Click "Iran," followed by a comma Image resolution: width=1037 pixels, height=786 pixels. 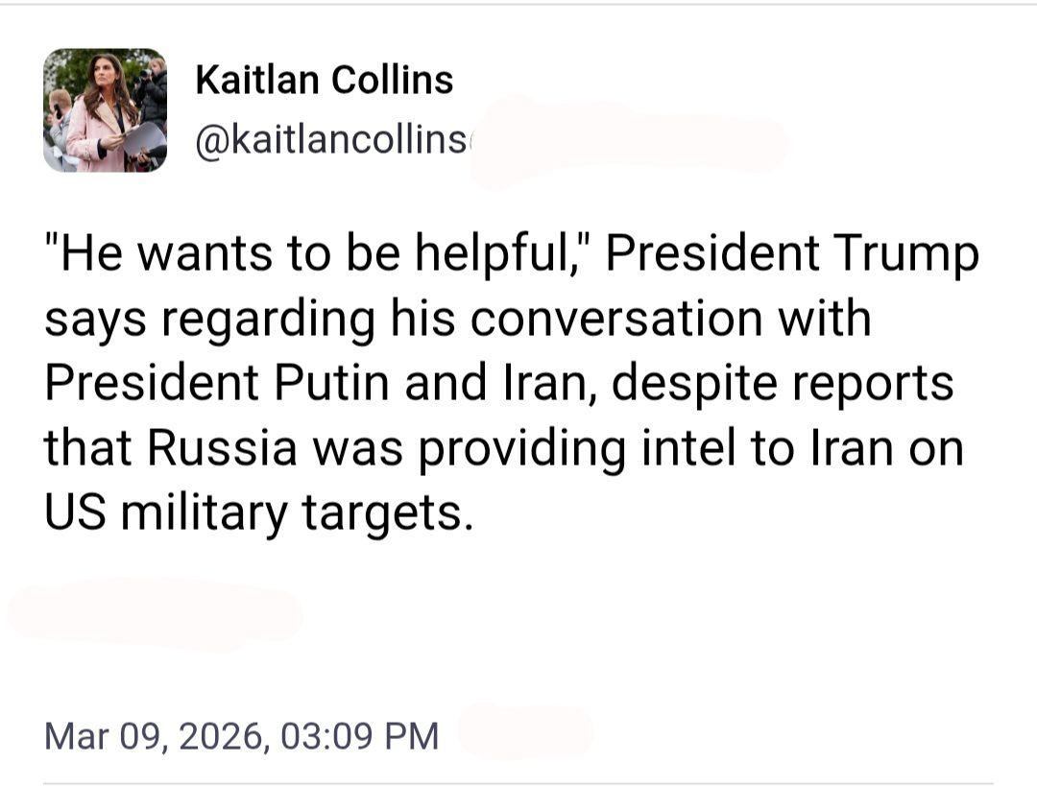pyautogui.click(x=543, y=383)
